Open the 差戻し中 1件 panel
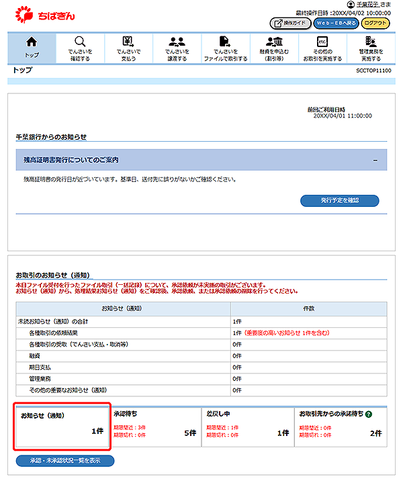 tap(247, 427)
